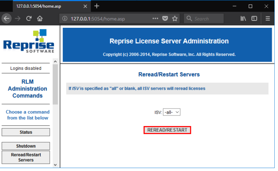This screenshot has width=278, height=171.
Task: Click the sidebar scrollbar thumb
Action: [55, 84]
